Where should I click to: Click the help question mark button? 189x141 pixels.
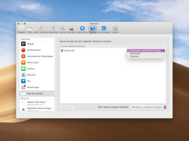point(167,115)
